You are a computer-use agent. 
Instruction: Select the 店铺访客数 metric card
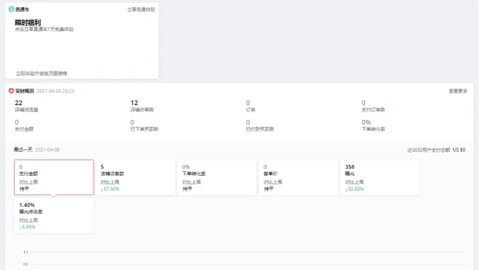(x=135, y=177)
